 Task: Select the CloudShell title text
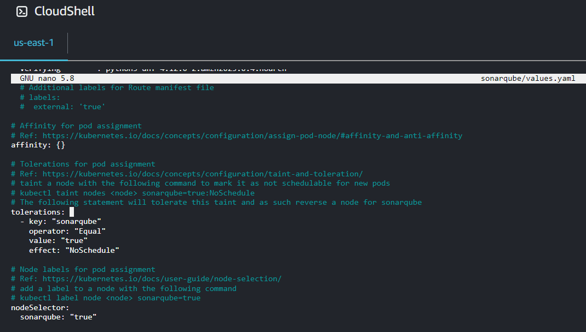[x=64, y=11]
